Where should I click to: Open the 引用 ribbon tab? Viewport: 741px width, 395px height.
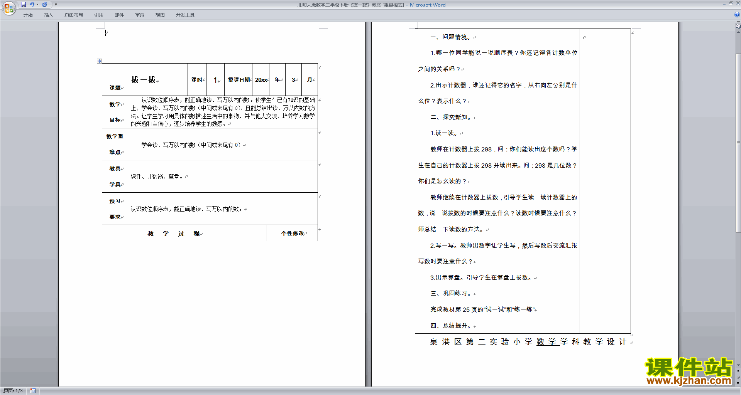tap(99, 15)
